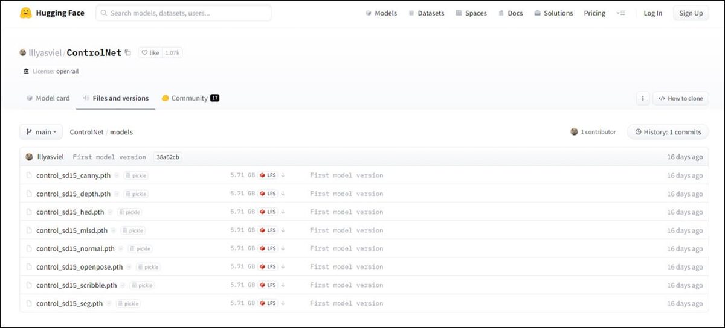Go to Models in top navigation
Image resolution: width=725 pixels, height=328 pixels.
(x=381, y=13)
